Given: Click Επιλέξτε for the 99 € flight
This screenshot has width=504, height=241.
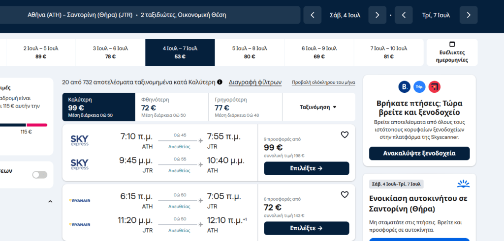Looking at the screenshot, I should click(x=306, y=168).
